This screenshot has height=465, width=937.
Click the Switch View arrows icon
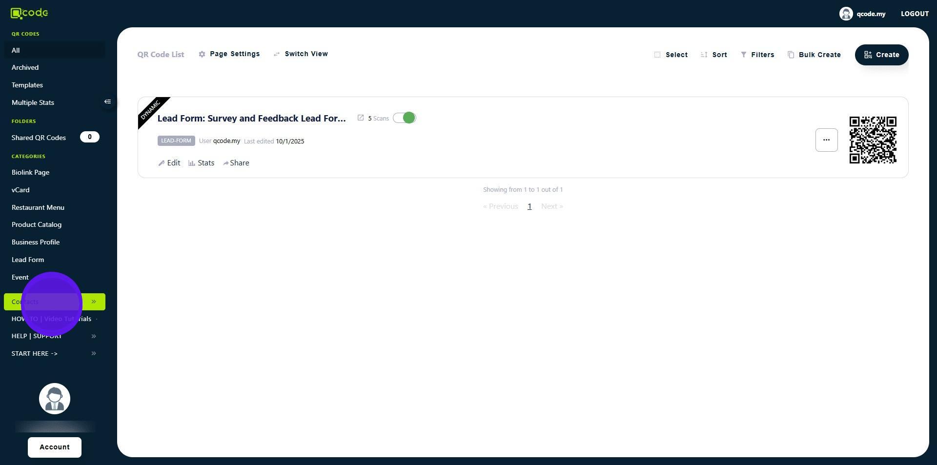click(277, 54)
